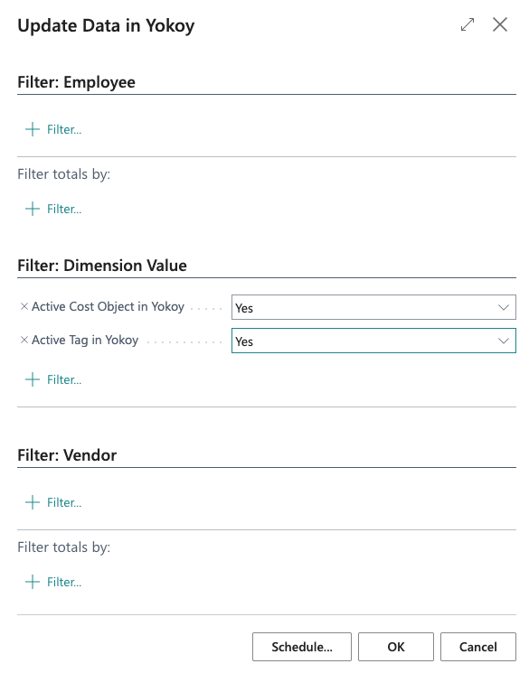Click the plus icon under Vendor filter totals
529x673 pixels.
pyautogui.click(x=33, y=582)
